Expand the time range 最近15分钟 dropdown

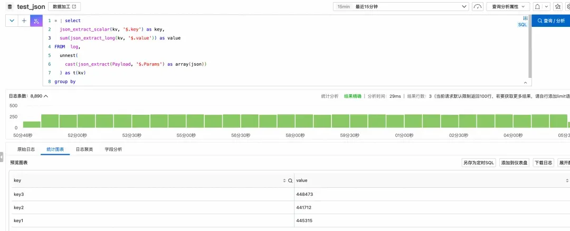click(x=401, y=6)
